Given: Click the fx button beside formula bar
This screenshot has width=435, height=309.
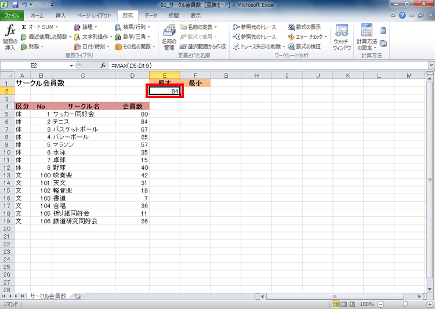Looking at the screenshot, I should (103, 66).
